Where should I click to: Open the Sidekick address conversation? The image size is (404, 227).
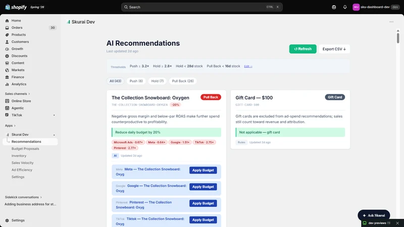coord(30,204)
